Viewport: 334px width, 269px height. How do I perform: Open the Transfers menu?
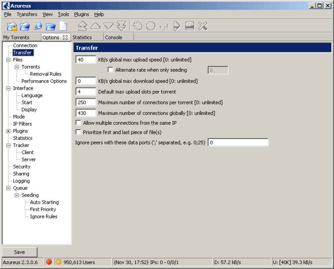tap(27, 14)
